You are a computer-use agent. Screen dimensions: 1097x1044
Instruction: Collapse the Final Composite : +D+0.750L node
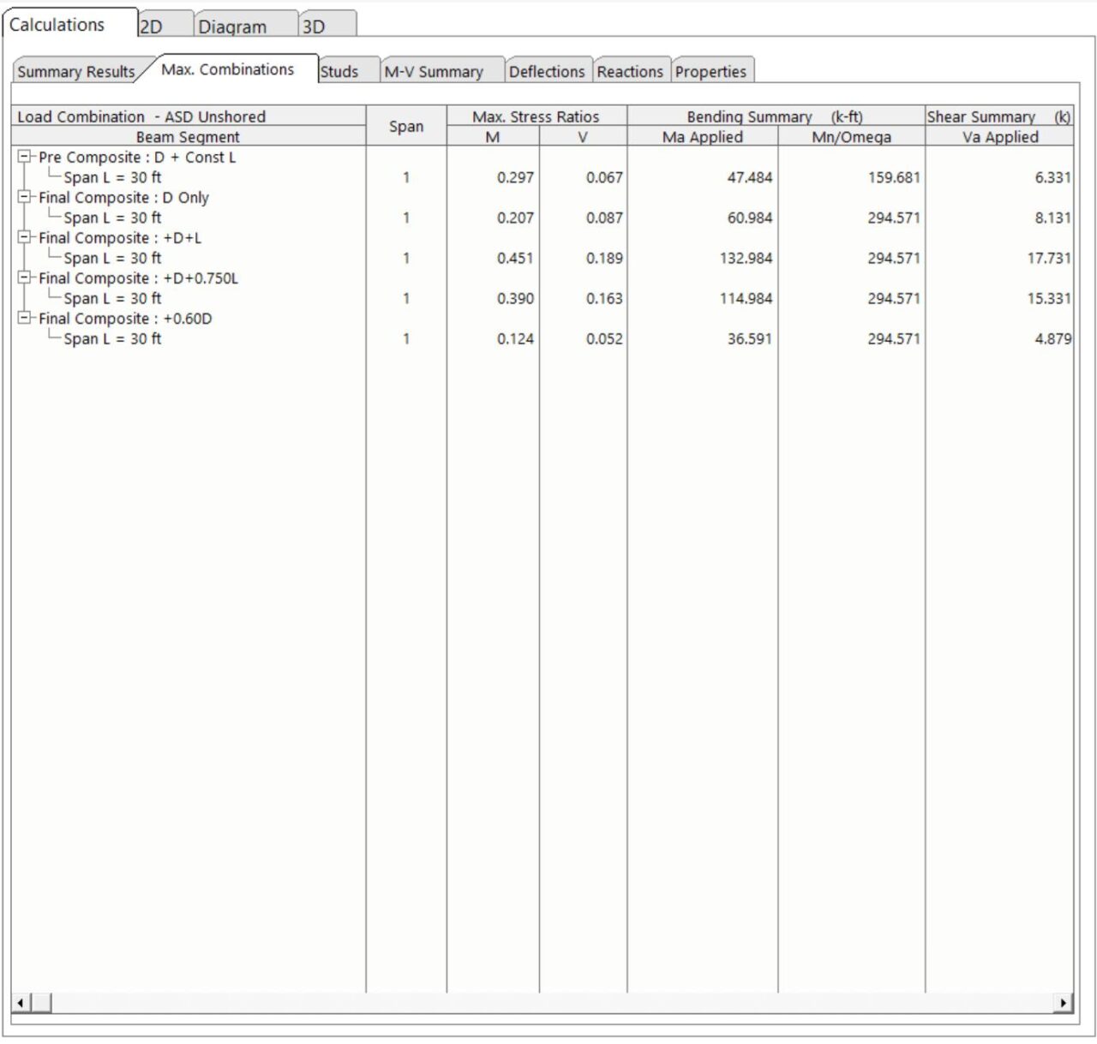(x=24, y=278)
